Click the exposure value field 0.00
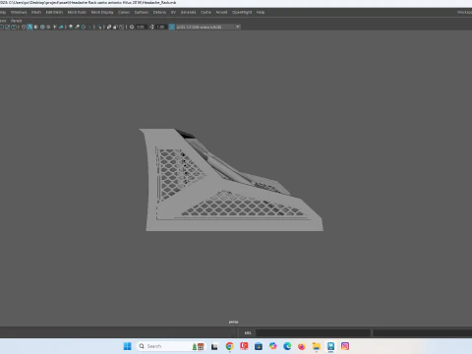 141,27
